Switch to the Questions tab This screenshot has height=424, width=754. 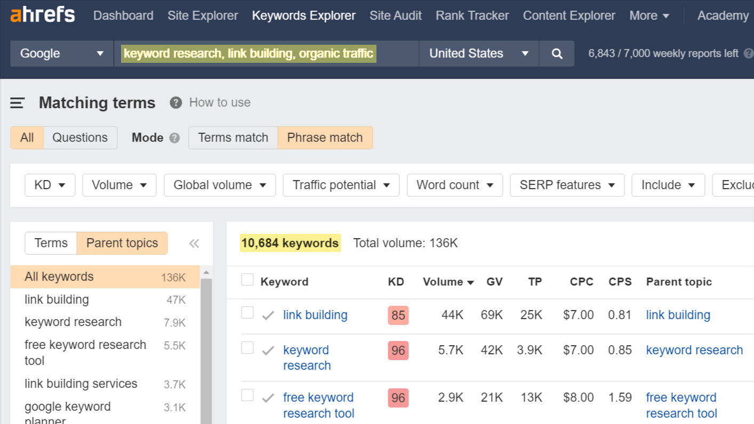point(80,137)
